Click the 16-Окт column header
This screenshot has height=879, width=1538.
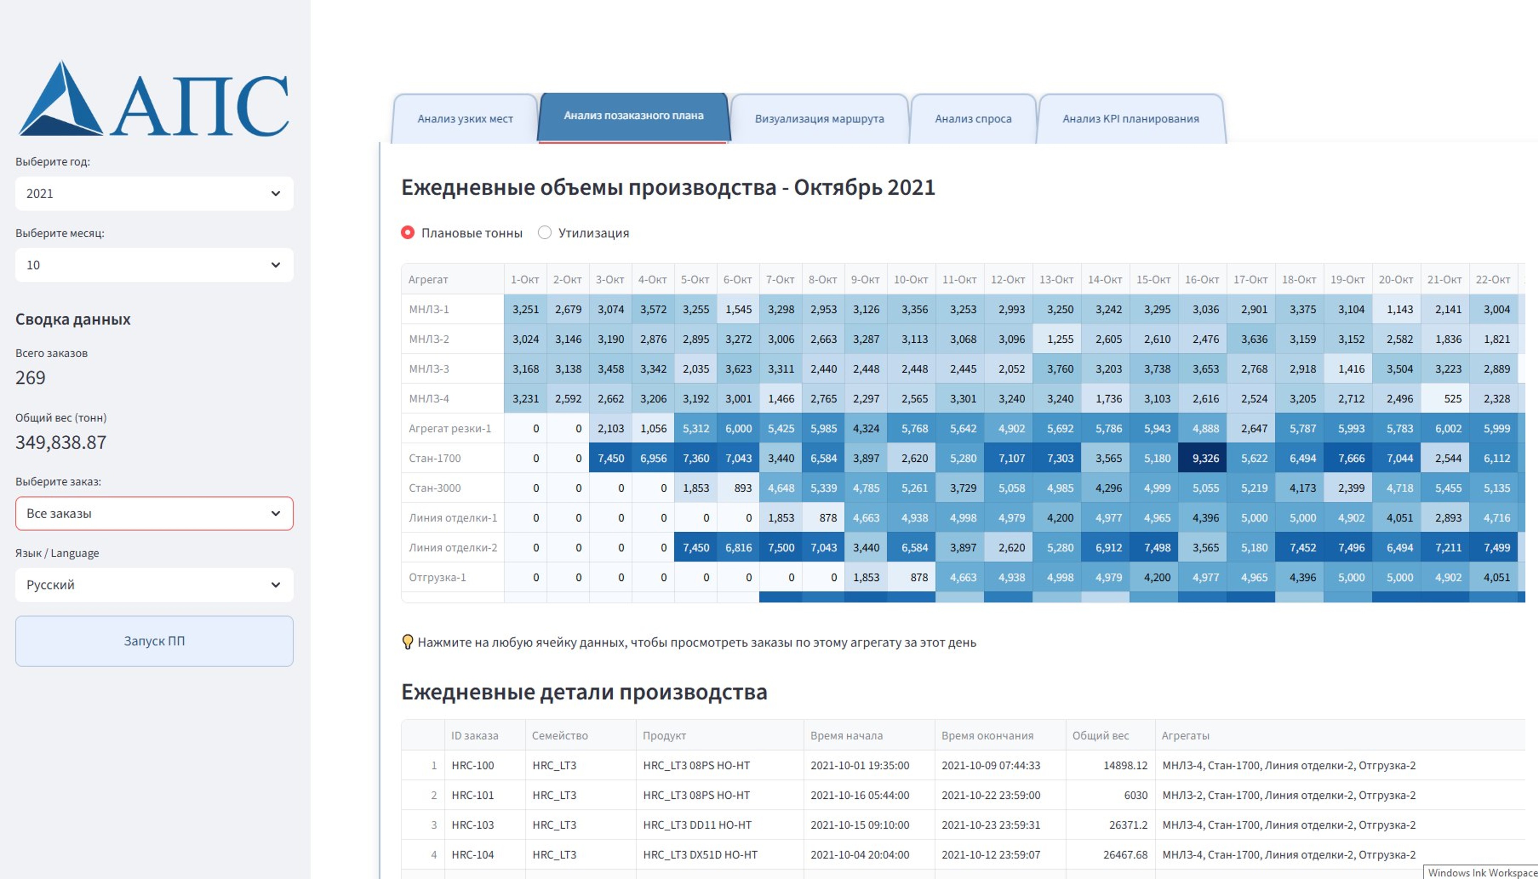click(x=1202, y=280)
